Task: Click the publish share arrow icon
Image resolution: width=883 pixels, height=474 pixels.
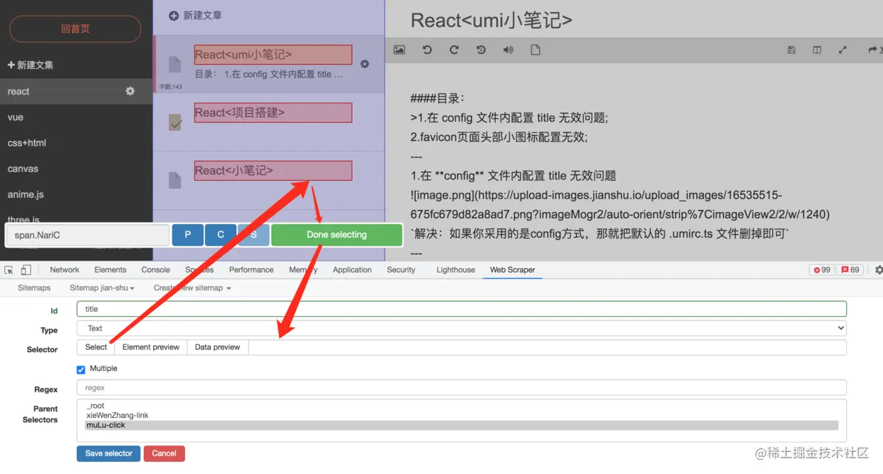Action: 872,50
